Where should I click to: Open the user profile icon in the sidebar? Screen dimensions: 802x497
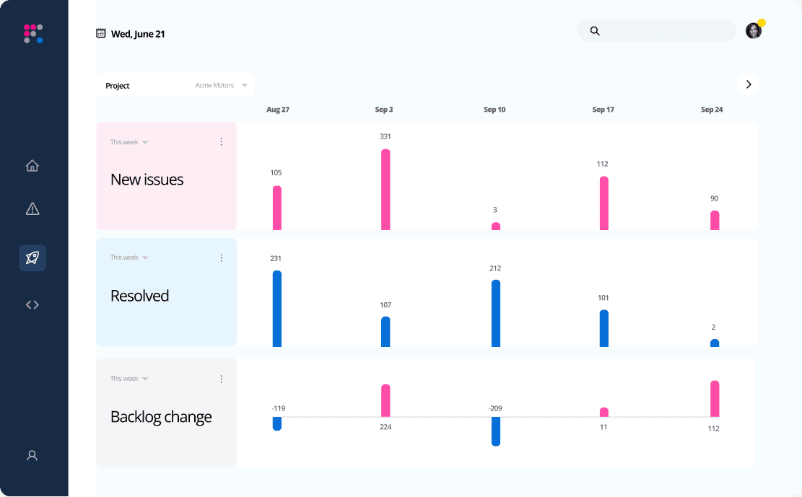[32, 456]
